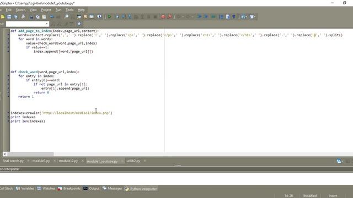Switch to the module12.py tab
This screenshot has width=353, height=198.
click(x=68, y=161)
